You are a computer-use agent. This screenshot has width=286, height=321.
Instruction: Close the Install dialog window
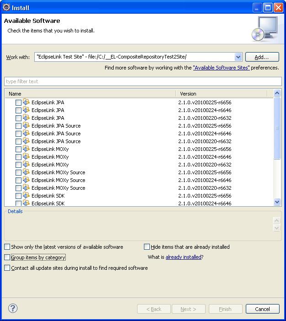pyautogui.click(x=278, y=8)
